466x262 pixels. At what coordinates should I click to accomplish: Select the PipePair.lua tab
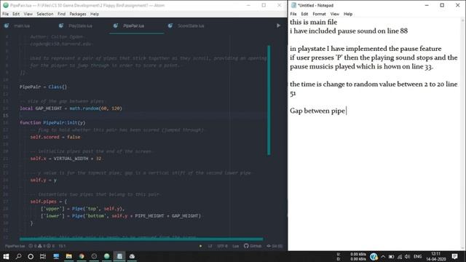pos(134,26)
